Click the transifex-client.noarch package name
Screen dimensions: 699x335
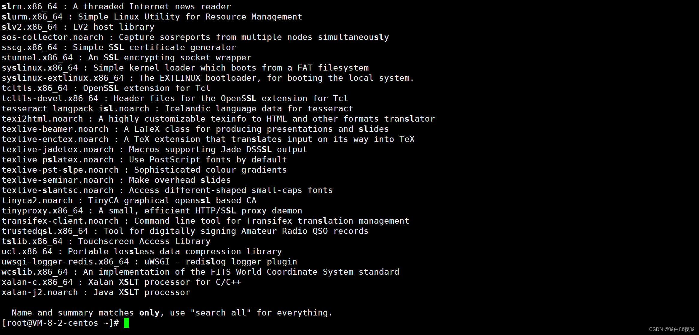pos(60,221)
